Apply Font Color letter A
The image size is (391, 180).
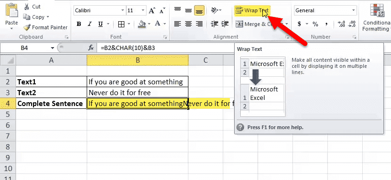pyautogui.click(x=158, y=24)
